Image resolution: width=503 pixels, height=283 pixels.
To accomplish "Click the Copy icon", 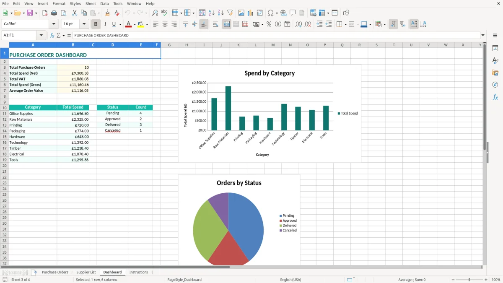I will pos(84,13).
